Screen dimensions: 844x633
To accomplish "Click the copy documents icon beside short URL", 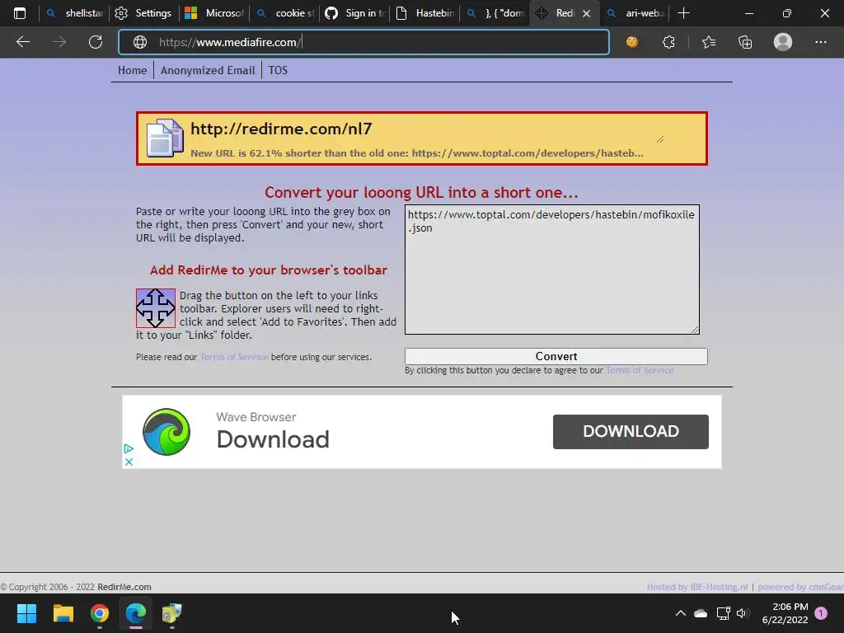I will click(165, 138).
